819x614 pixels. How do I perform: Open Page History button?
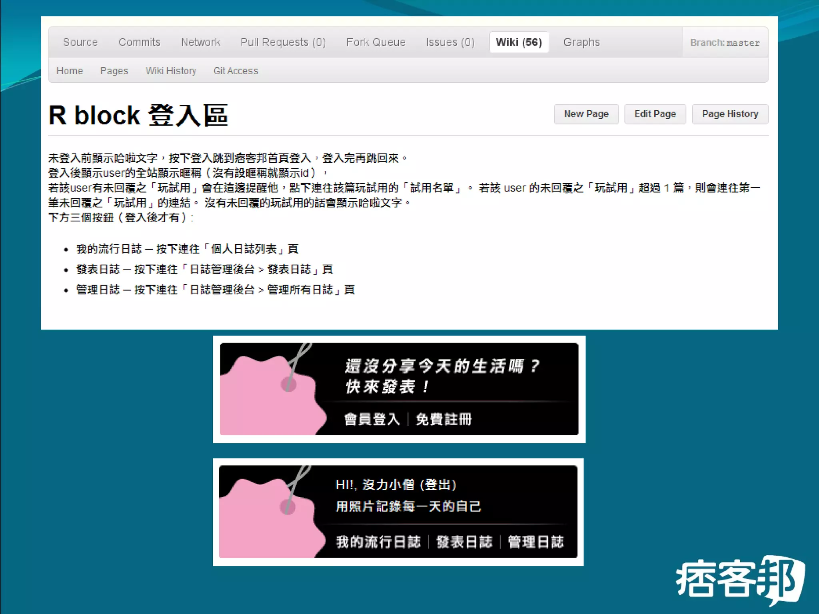point(729,114)
